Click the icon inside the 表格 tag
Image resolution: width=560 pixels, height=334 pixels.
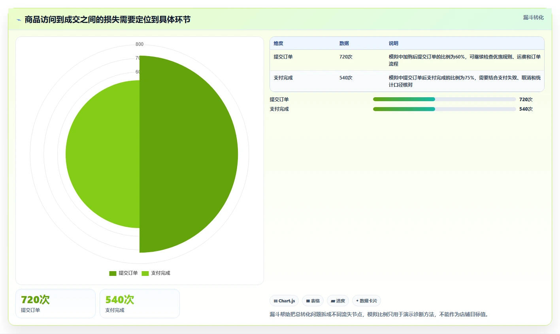308,301
